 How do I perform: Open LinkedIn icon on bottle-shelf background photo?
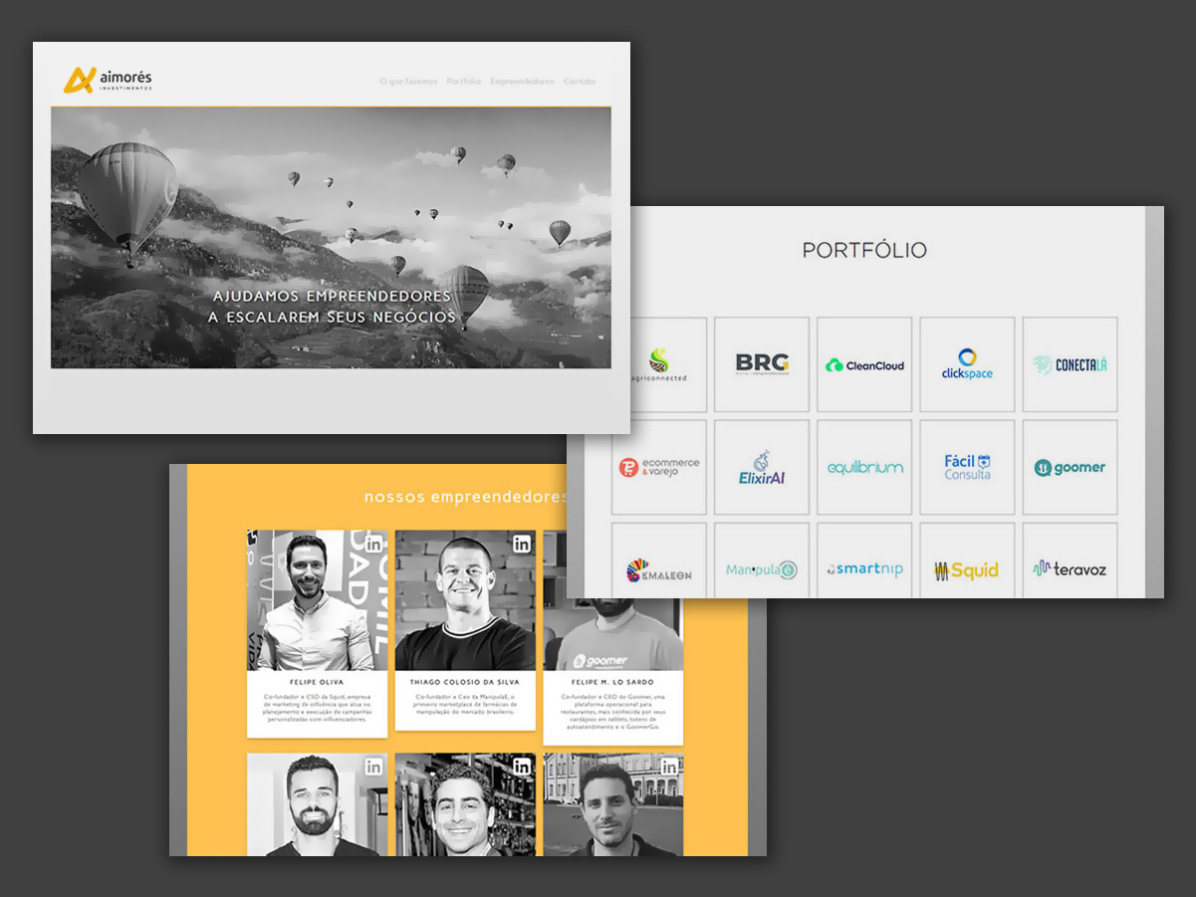pos(522,767)
